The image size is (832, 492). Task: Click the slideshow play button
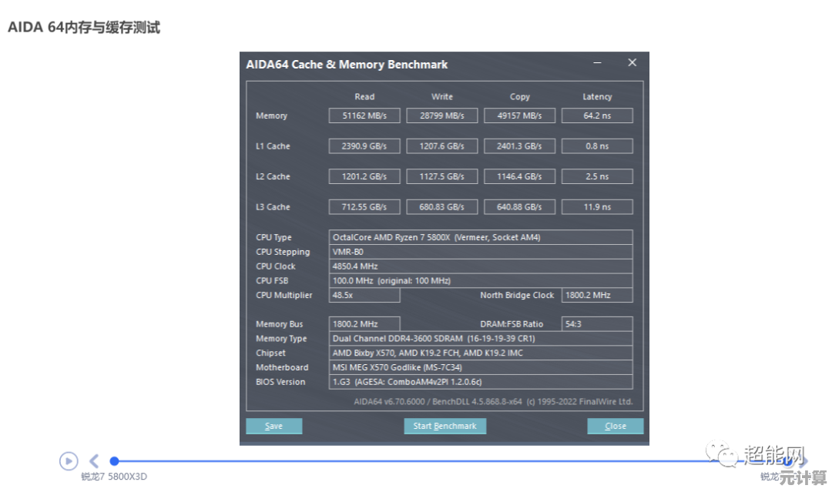69,460
